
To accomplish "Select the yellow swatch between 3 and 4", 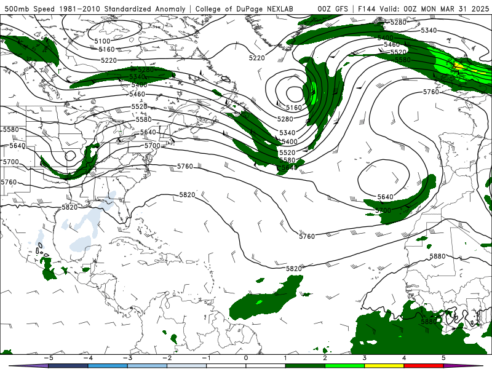I will point(384,366).
